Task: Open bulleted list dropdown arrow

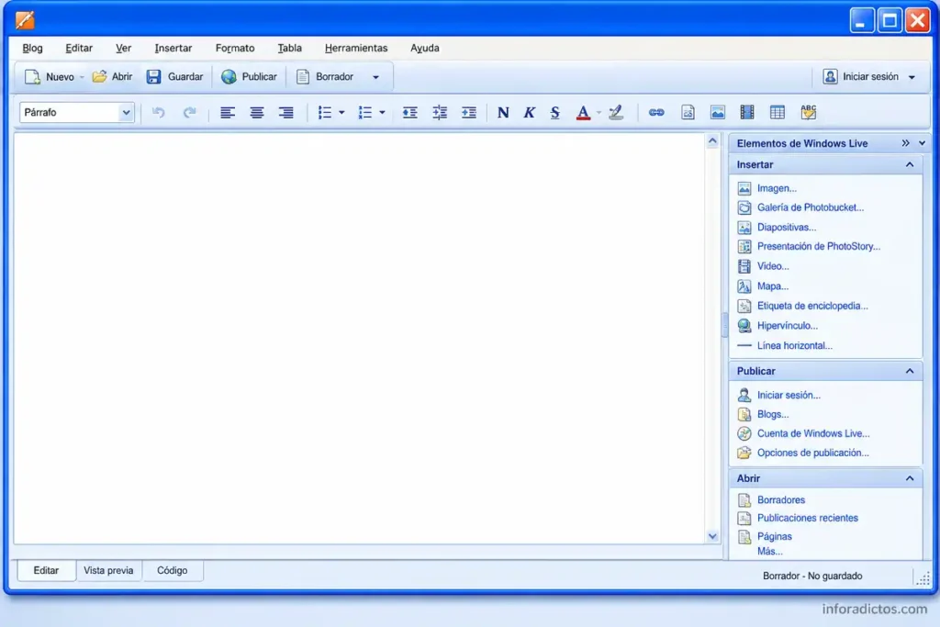Action: point(341,112)
